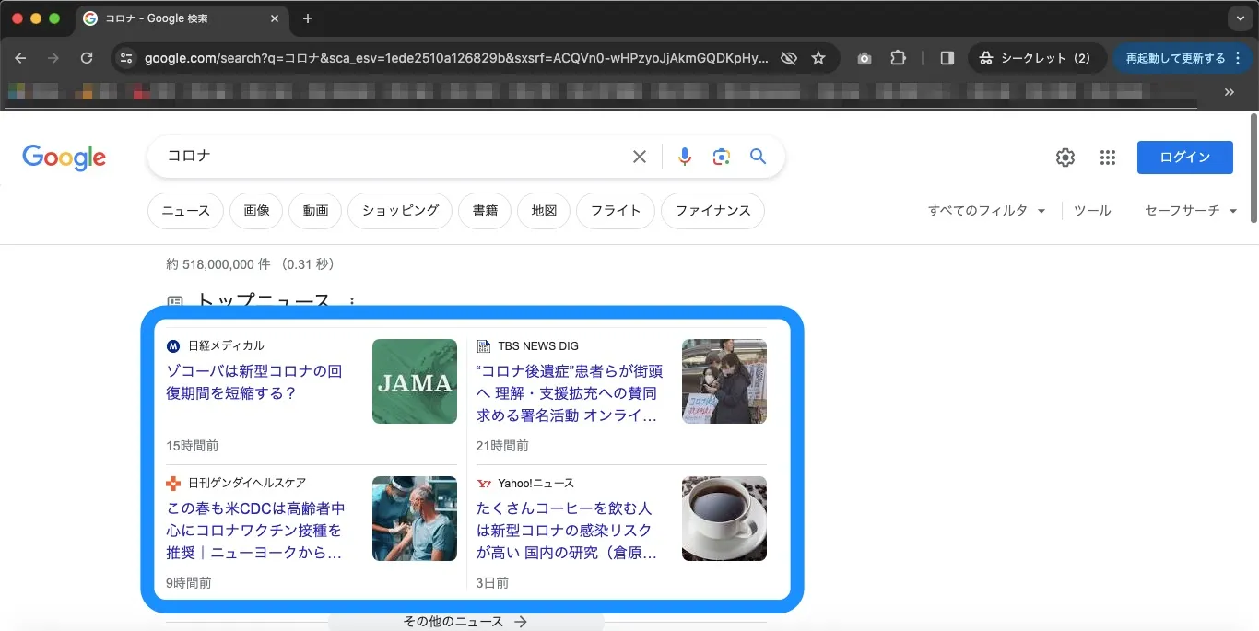Select the ファイナンス filter chip
Image resolution: width=1259 pixels, height=631 pixels.
(x=712, y=211)
